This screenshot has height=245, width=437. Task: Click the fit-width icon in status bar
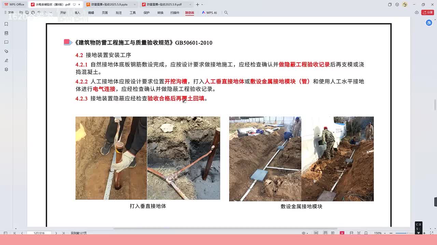tap(366, 233)
